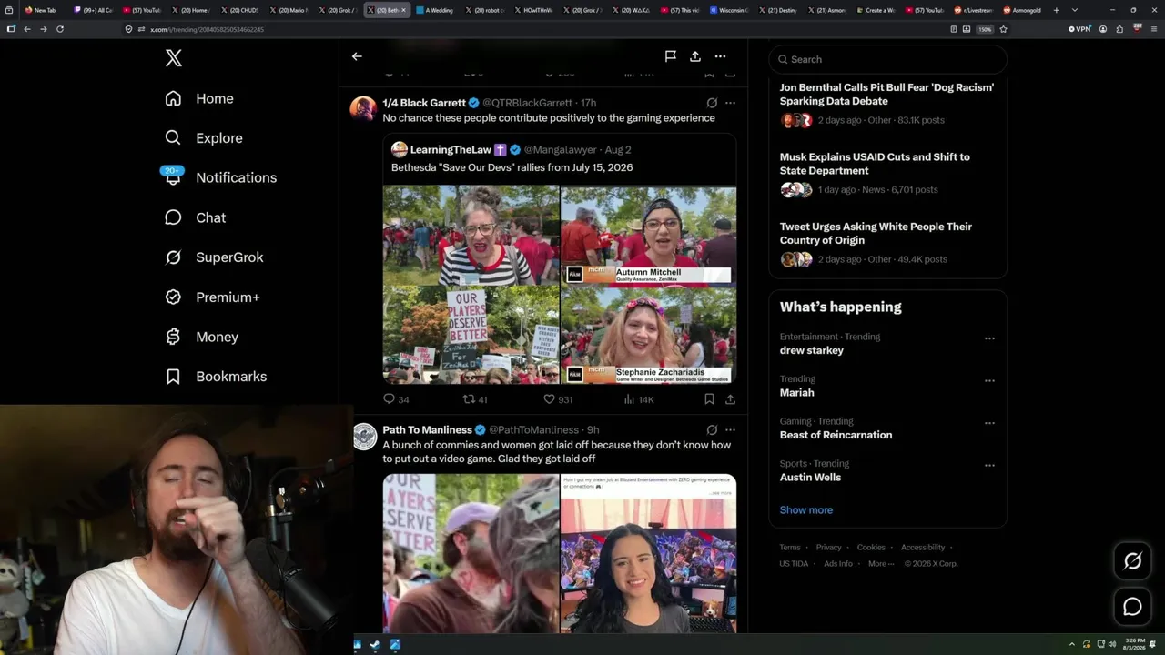Bookmark this page with the star icon
Screen dimensions: 1165x655
pyautogui.click(x=1003, y=29)
